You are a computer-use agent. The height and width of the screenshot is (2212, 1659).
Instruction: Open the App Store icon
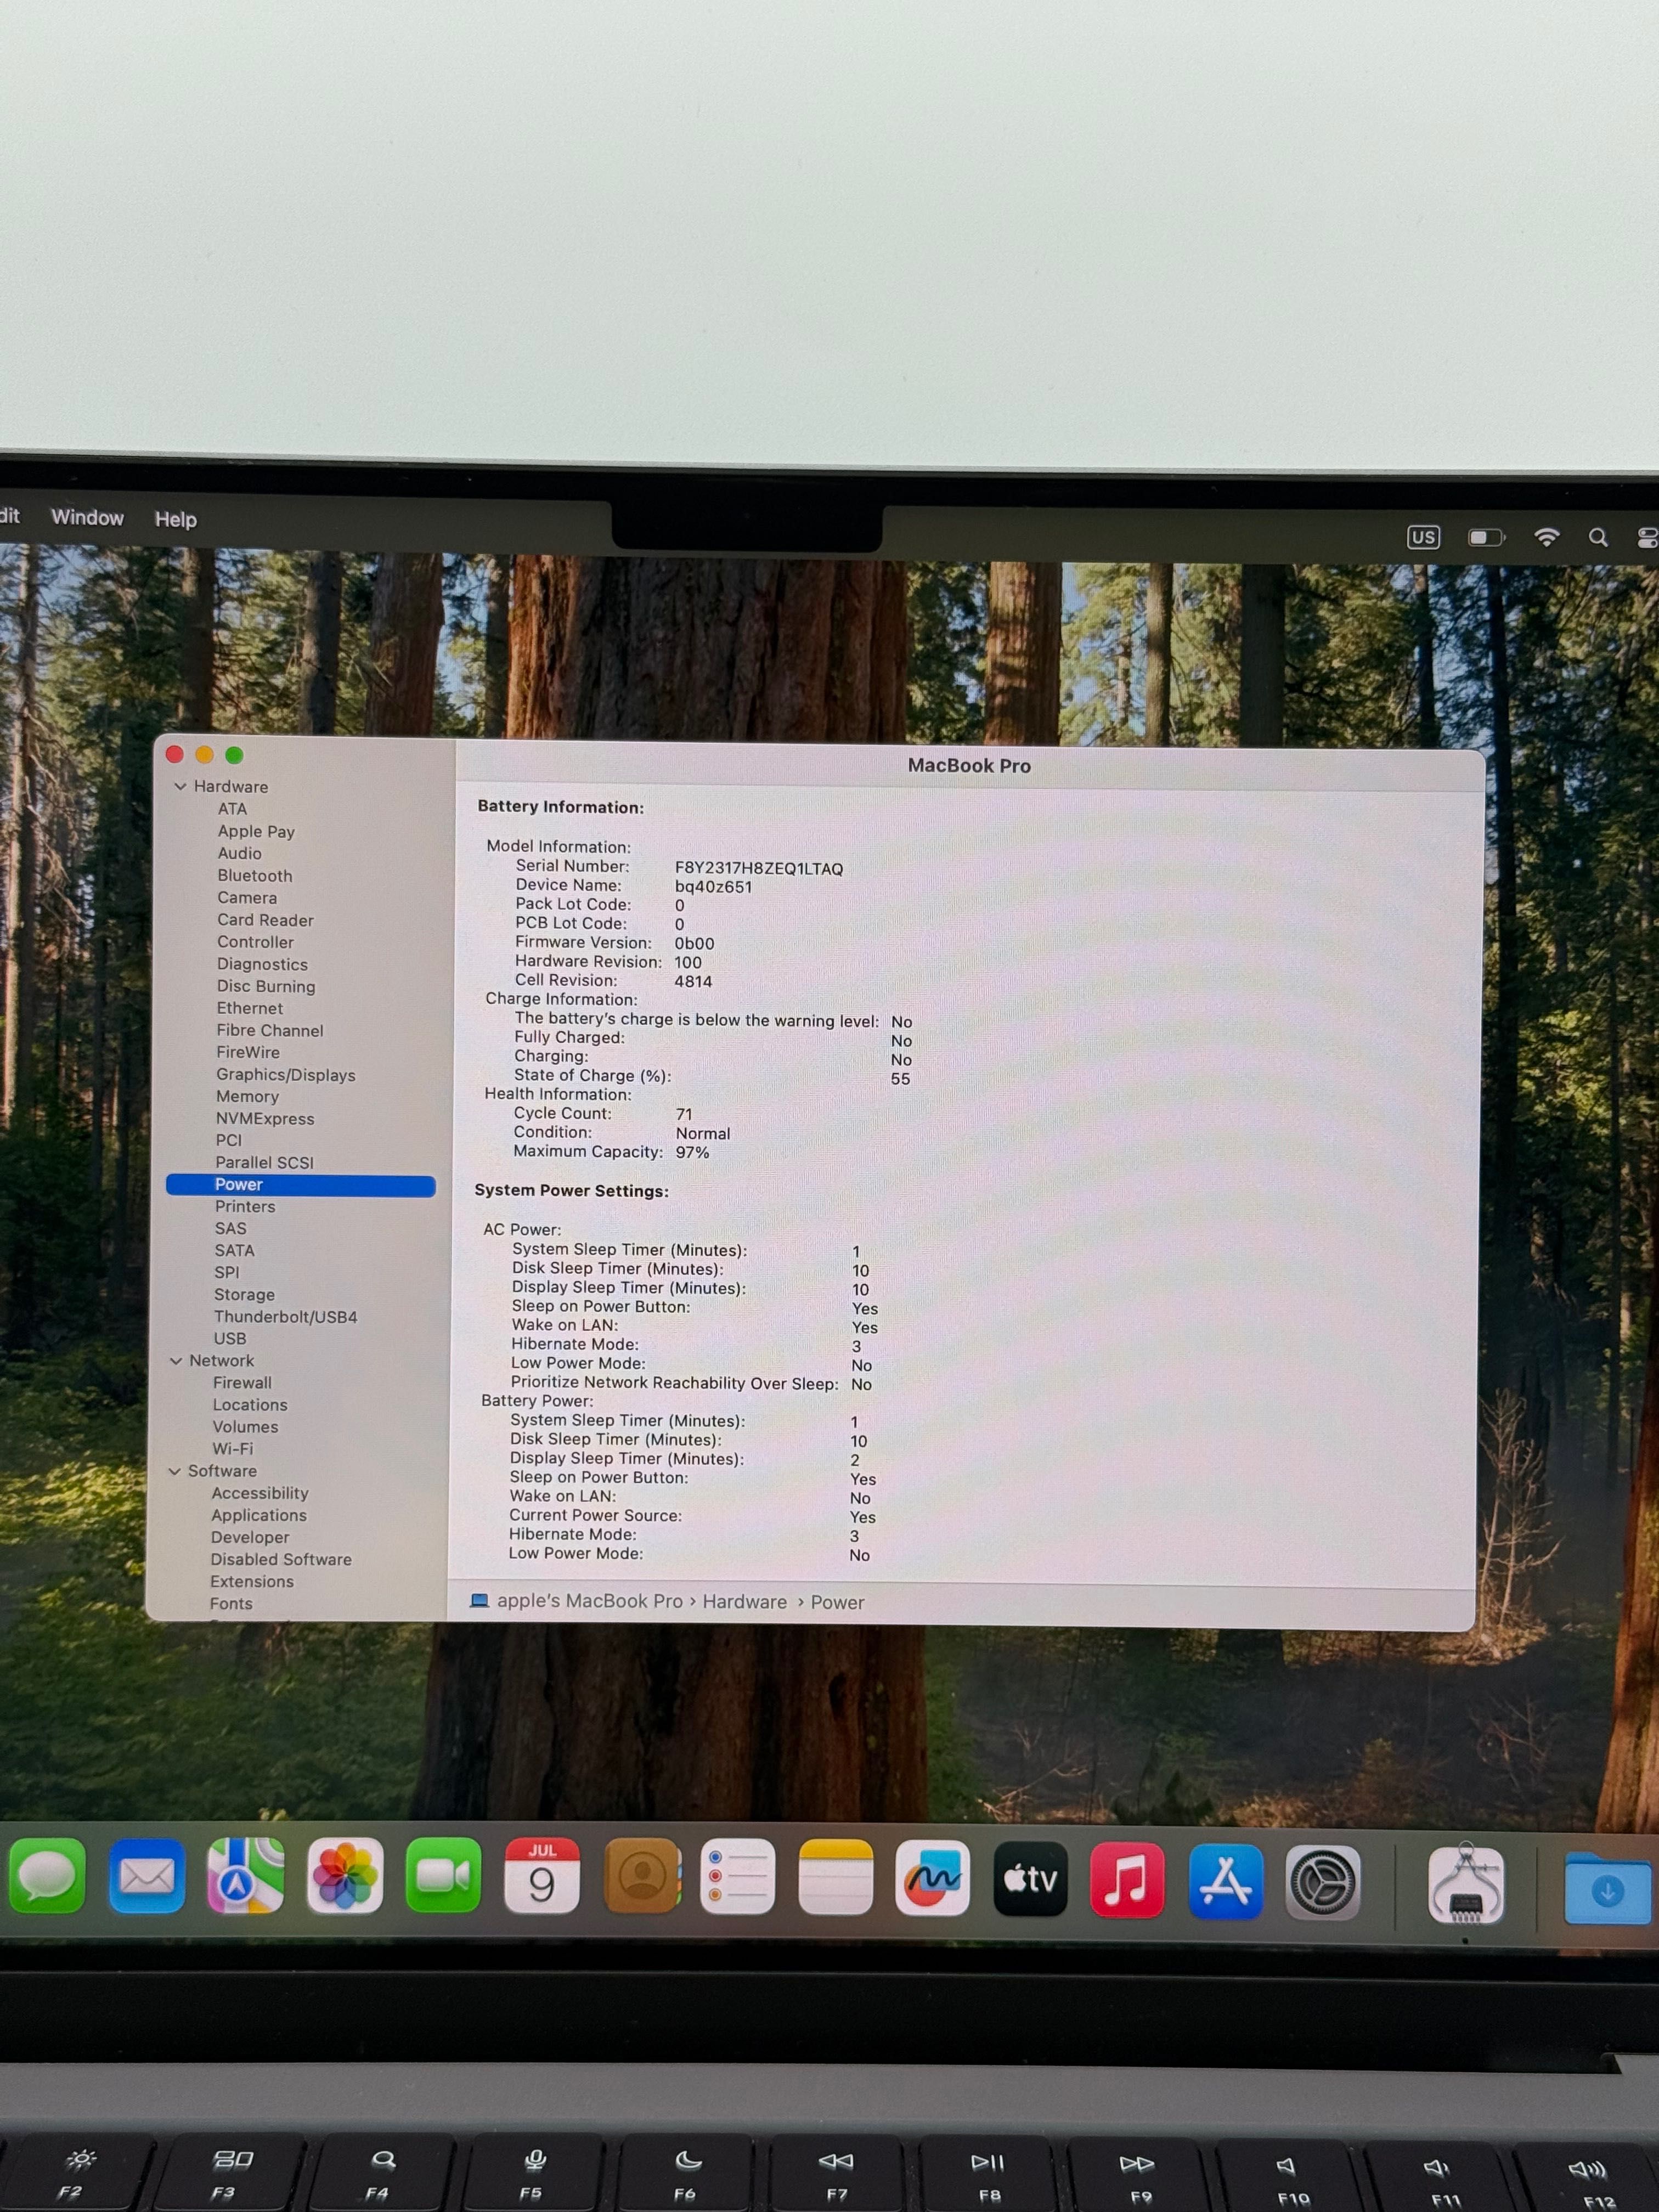coord(1225,1882)
